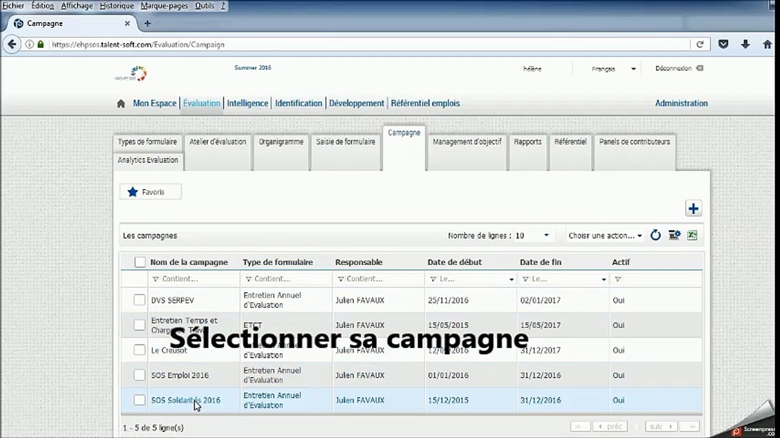Open the Français language dropdown
This screenshot has height=438, width=780.
coord(614,69)
